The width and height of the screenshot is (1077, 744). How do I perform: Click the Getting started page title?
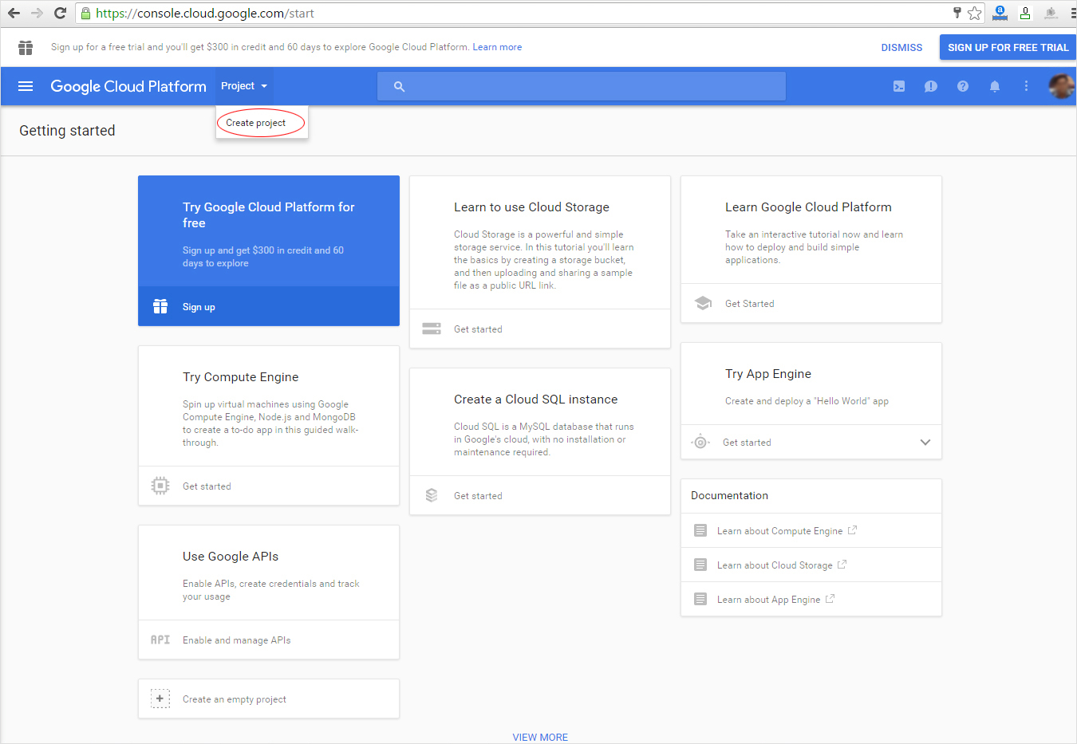point(67,131)
